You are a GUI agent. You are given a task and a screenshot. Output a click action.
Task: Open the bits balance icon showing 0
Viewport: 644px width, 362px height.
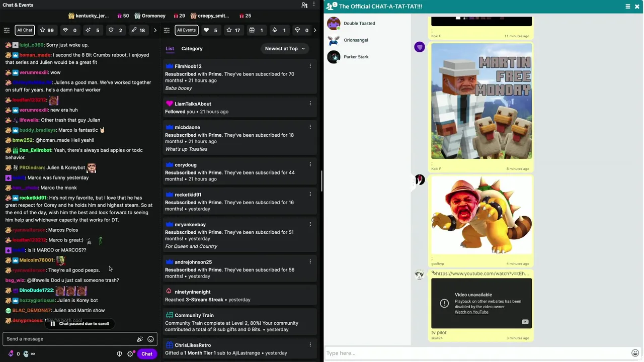pos(14,354)
